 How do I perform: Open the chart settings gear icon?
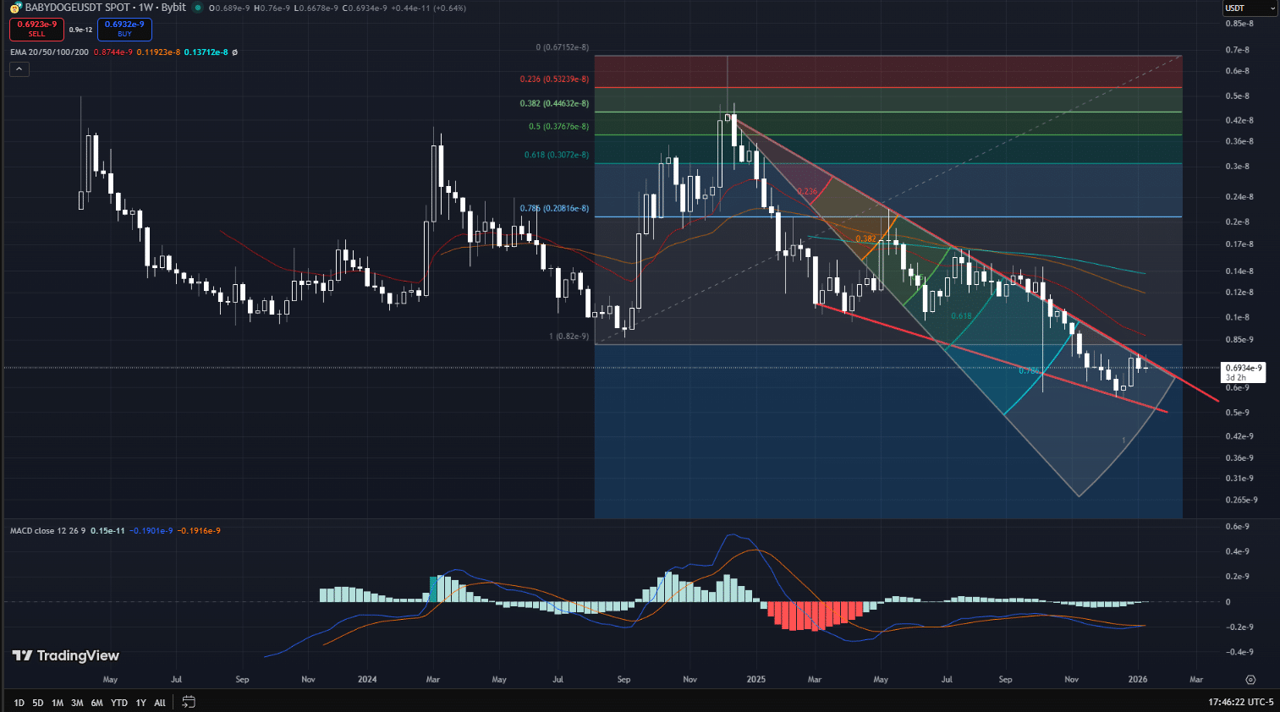point(1250,679)
